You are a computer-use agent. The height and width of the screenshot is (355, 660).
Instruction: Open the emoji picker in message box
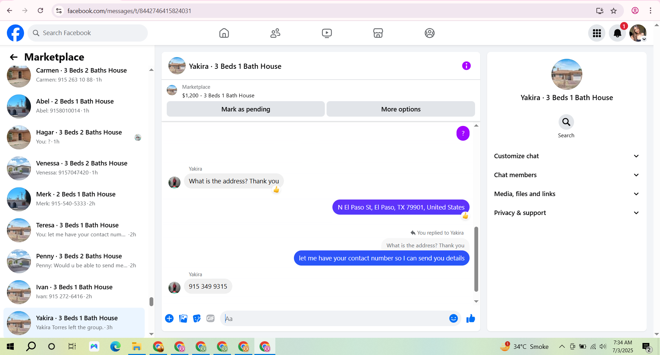click(x=453, y=319)
